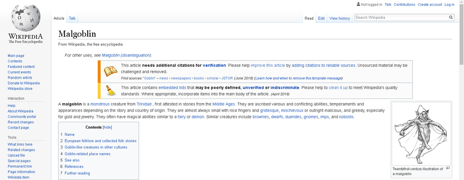Click Permanent link in Tools

[x=20, y=167]
